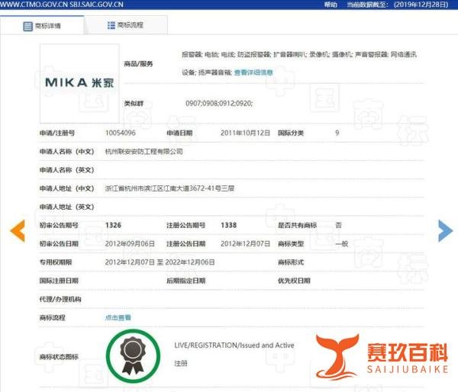Click the MIKA 米家 trademark image

coord(79,83)
